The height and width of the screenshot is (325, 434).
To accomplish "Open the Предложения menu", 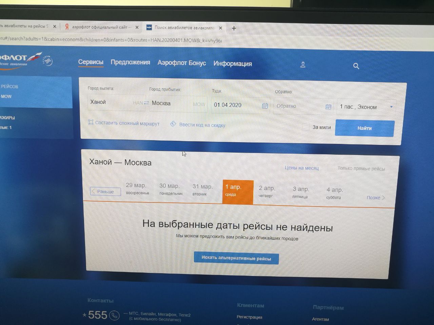I will (130, 62).
